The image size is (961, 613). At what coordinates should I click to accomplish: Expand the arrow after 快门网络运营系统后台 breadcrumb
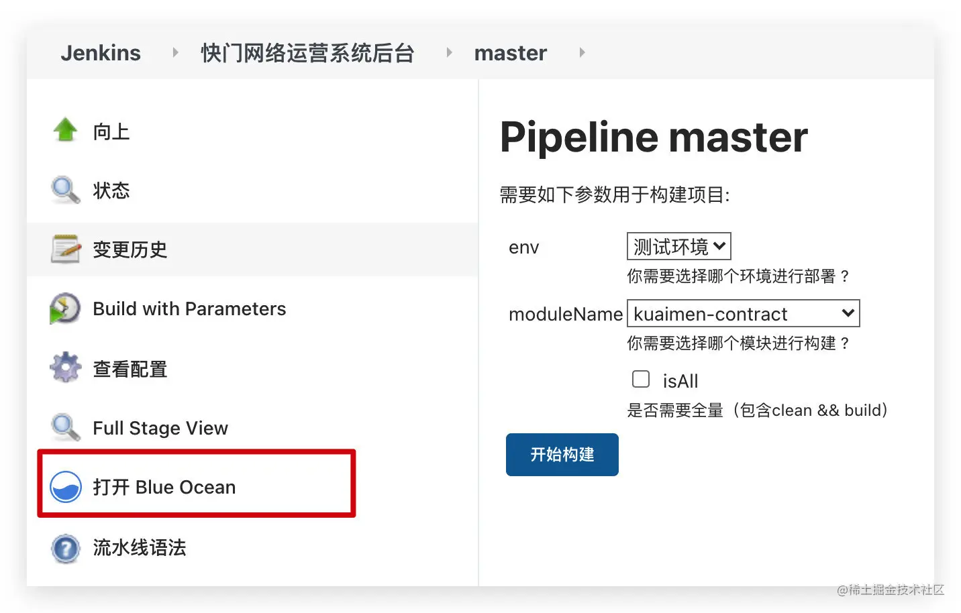(x=449, y=52)
